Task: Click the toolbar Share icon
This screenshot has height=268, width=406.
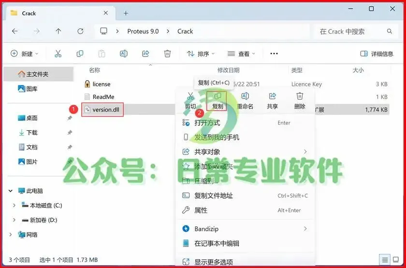Action: tap(145, 54)
